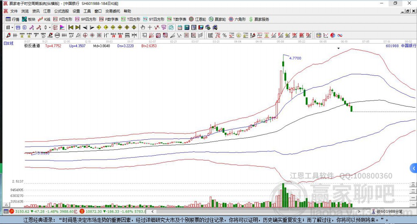
Task: Expand the 0 value dropdown arrow
Action: tap(50, 27)
